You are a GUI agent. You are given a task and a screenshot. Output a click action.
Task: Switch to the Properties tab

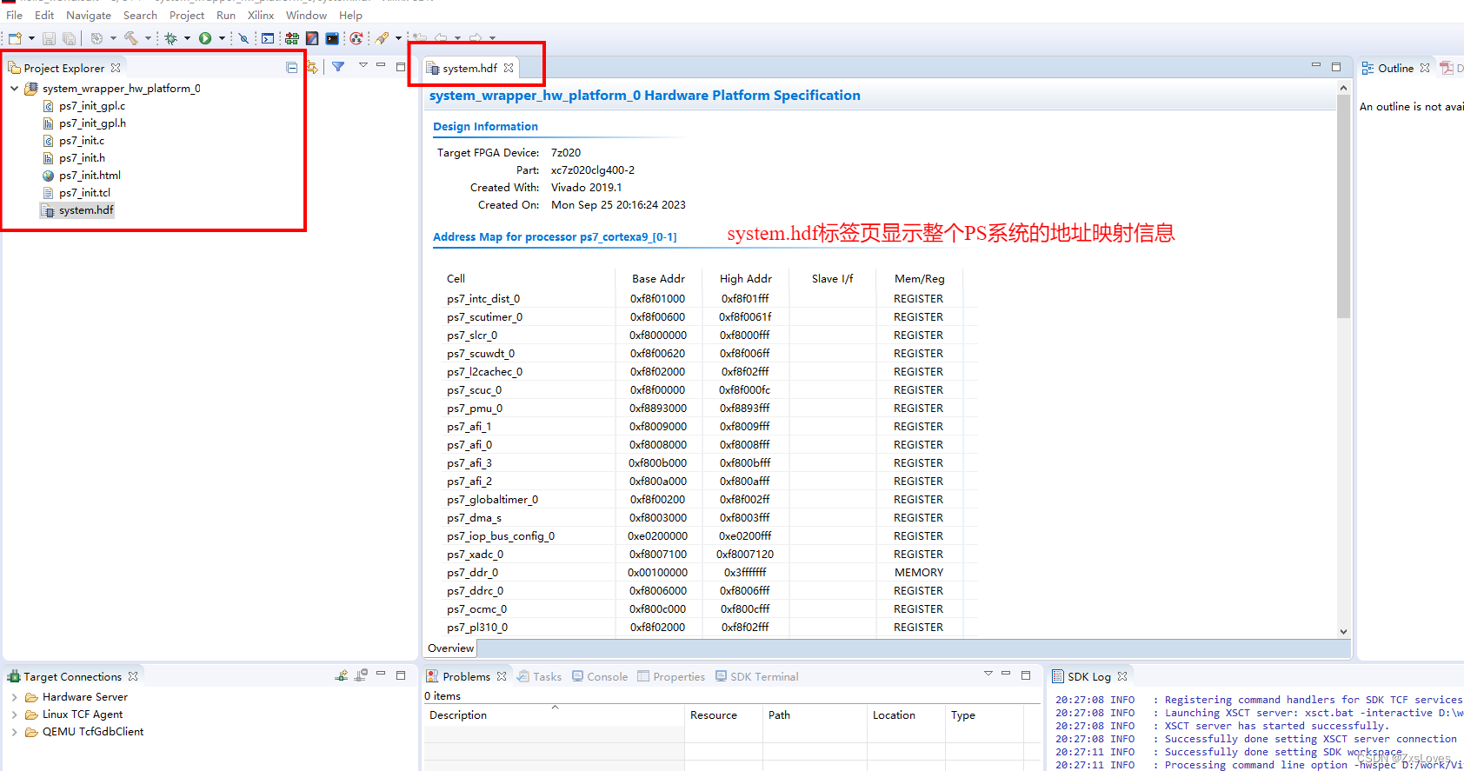pyautogui.click(x=671, y=677)
